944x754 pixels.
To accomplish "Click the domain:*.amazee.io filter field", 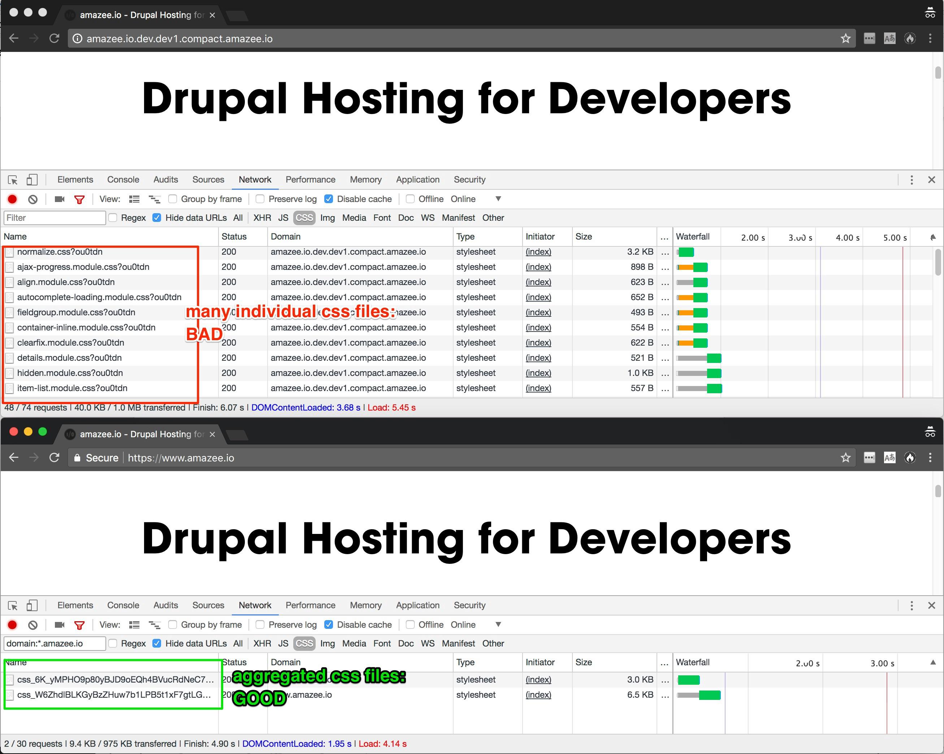I will pos(55,643).
